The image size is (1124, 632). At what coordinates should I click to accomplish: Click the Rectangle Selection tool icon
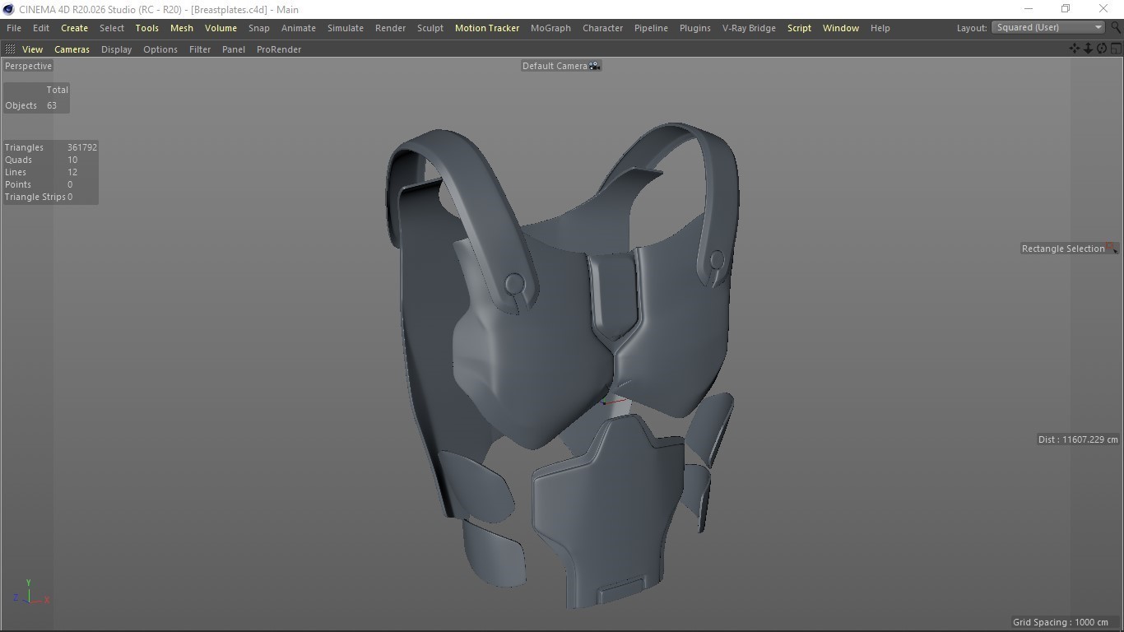click(1112, 249)
